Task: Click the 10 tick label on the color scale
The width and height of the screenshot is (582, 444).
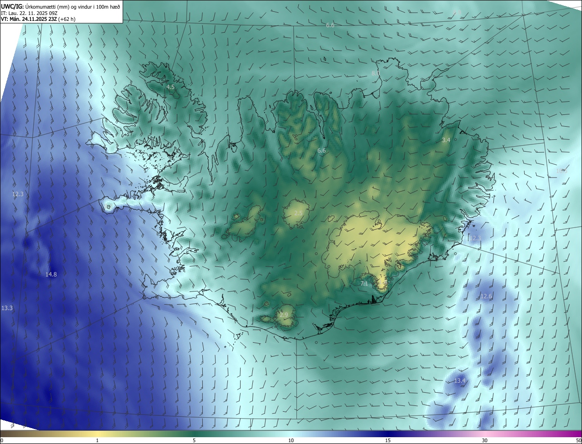Action: pos(291,440)
